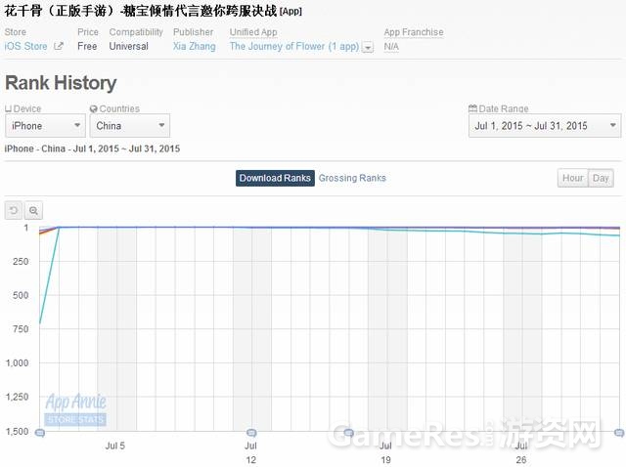Switch chart to Hour view

coord(573,178)
